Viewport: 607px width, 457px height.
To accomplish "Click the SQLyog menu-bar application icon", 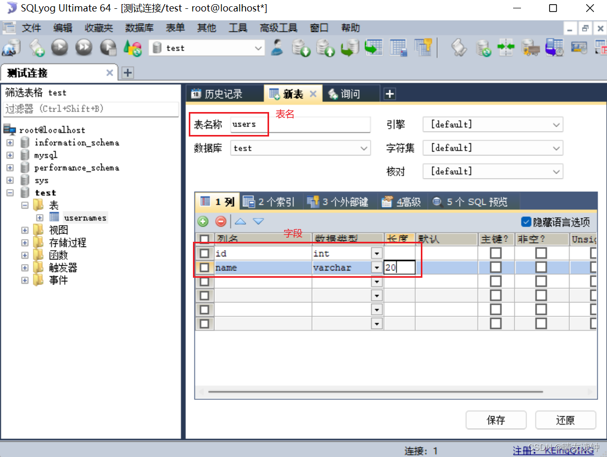I will tap(9, 28).
